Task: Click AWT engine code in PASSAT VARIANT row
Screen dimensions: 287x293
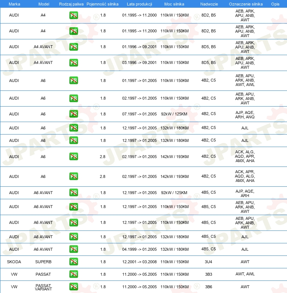Action: [245, 287]
